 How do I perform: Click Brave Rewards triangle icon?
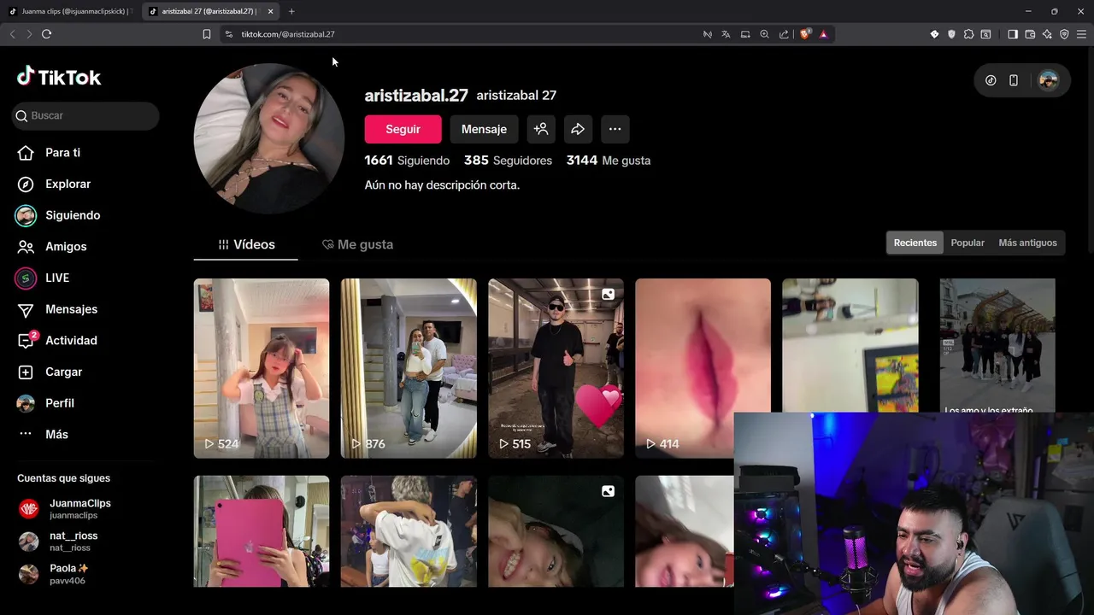pyautogui.click(x=824, y=34)
